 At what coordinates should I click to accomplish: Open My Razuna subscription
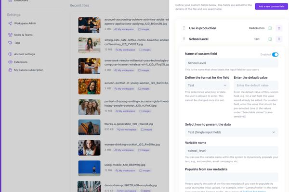[x=29, y=70]
